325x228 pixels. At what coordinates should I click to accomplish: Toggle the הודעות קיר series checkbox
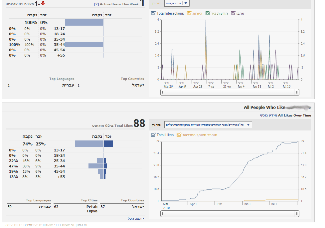click(x=208, y=13)
